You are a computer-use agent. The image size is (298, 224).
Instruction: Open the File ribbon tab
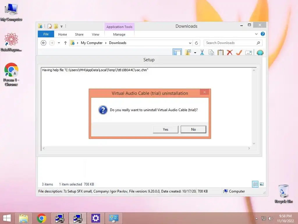[46, 34]
